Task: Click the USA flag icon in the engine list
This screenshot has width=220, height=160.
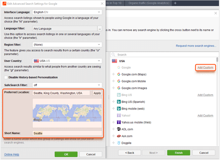Action: pyautogui.click(x=114, y=61)
